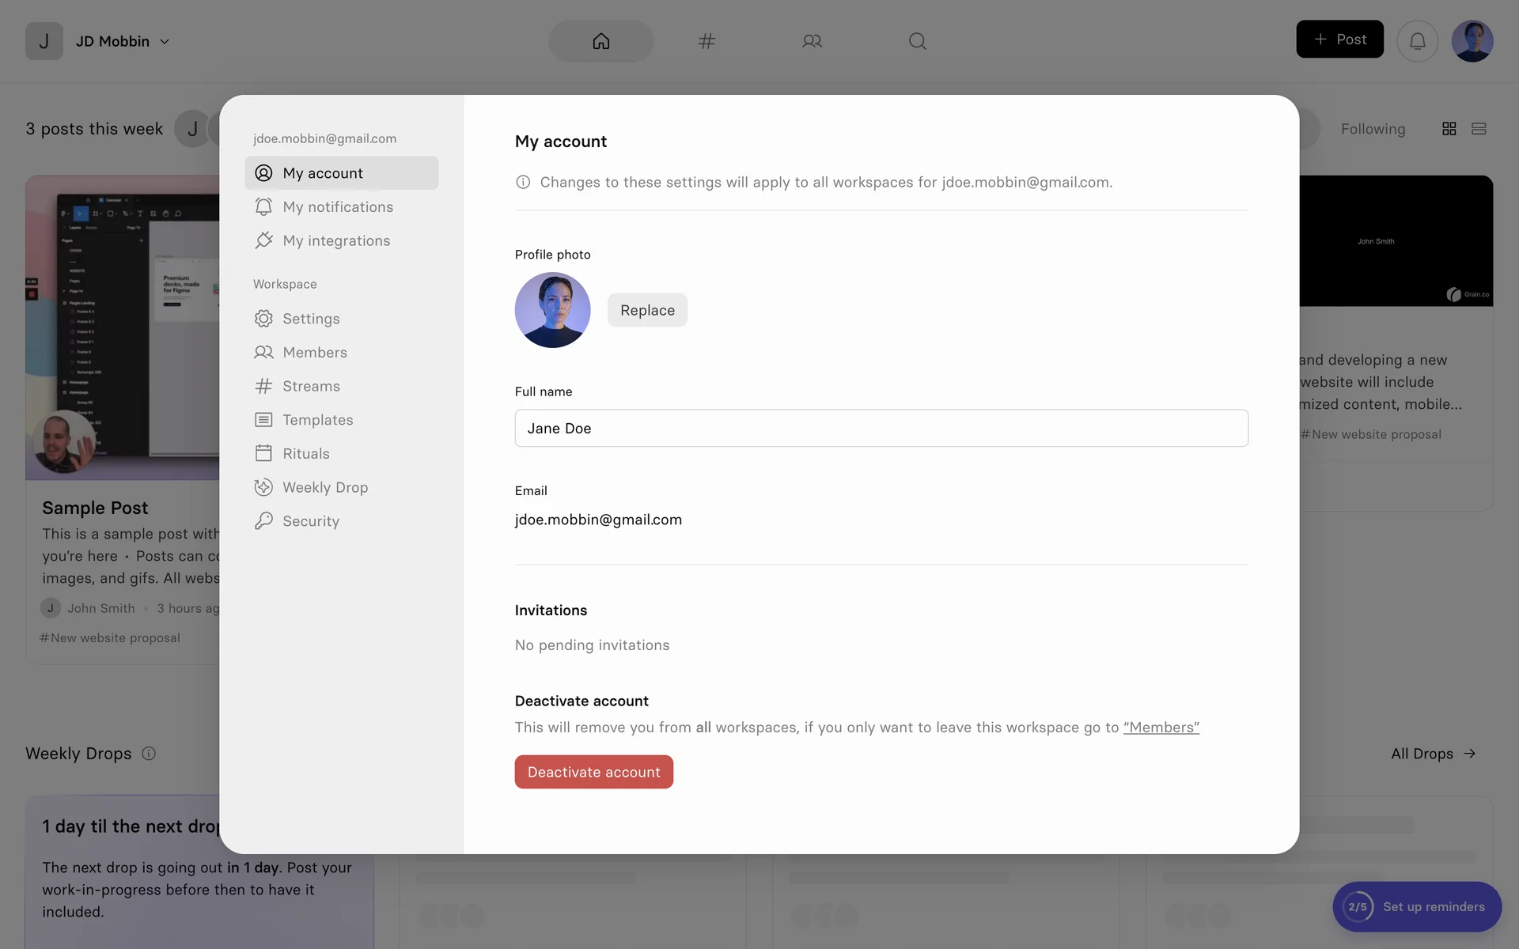Open My notifications settings
This screenshot has height=949, width=1519.
coord(338,207)
